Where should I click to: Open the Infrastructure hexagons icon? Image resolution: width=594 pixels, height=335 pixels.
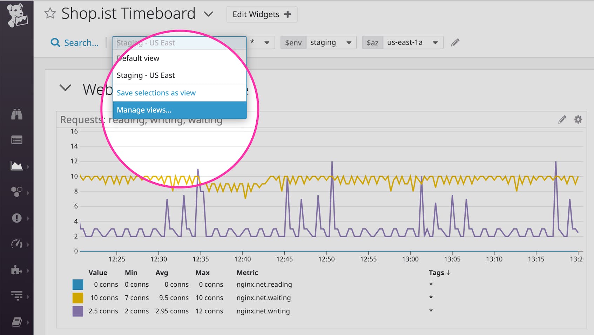pyautogui.click(x=17, y=192)
